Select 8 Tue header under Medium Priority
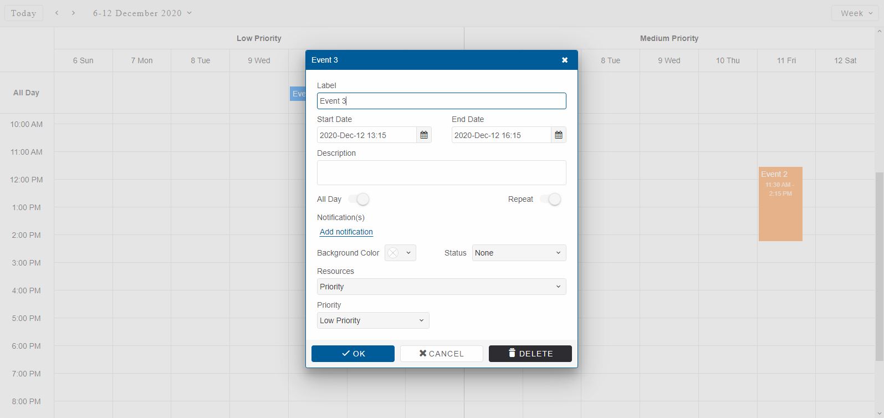This screenshot has width=884, height=418. click(610, 60)
